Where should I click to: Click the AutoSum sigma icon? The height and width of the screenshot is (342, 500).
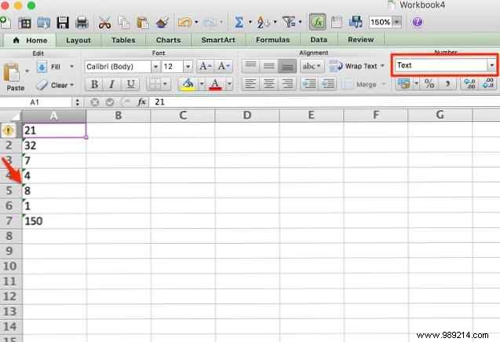[x=239, y=22]
